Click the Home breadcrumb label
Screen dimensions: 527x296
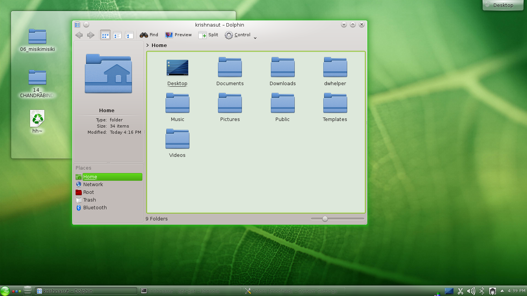point(159,45)
